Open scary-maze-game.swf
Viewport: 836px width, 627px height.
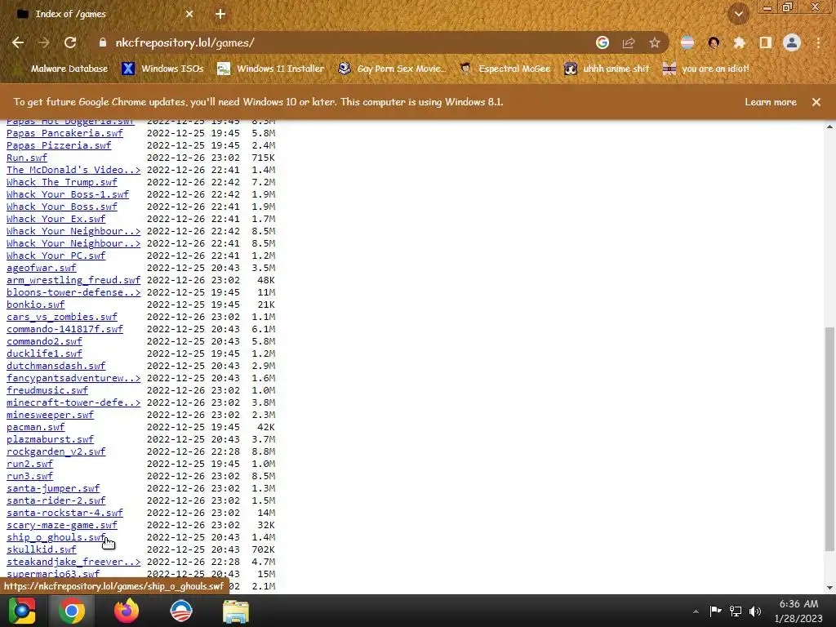click(62, 526)
